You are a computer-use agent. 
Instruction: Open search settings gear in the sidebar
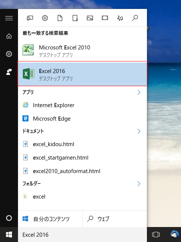[9, 54]
